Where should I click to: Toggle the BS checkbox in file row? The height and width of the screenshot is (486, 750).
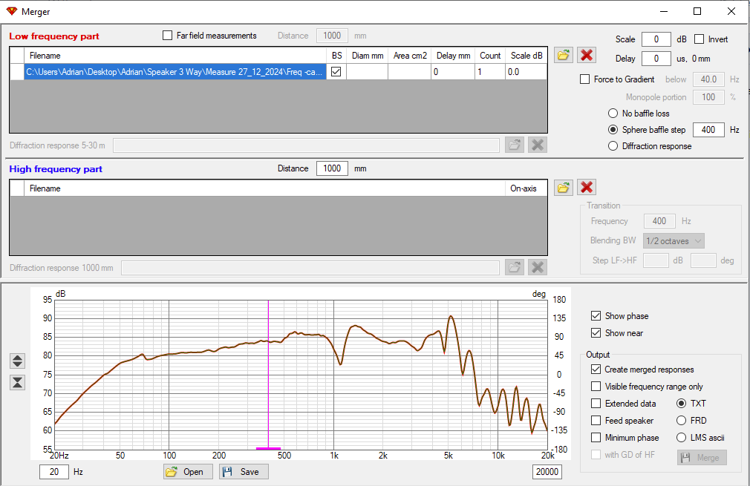tap(336, 72)
